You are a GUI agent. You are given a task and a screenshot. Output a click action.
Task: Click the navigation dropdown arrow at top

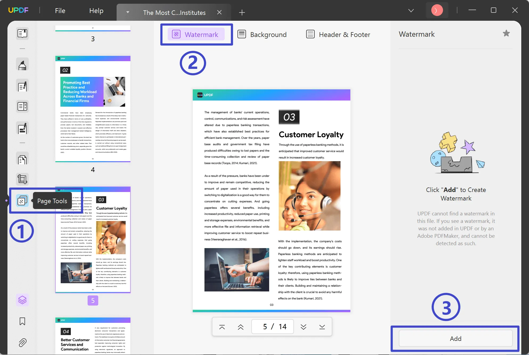tap(411, 11)
